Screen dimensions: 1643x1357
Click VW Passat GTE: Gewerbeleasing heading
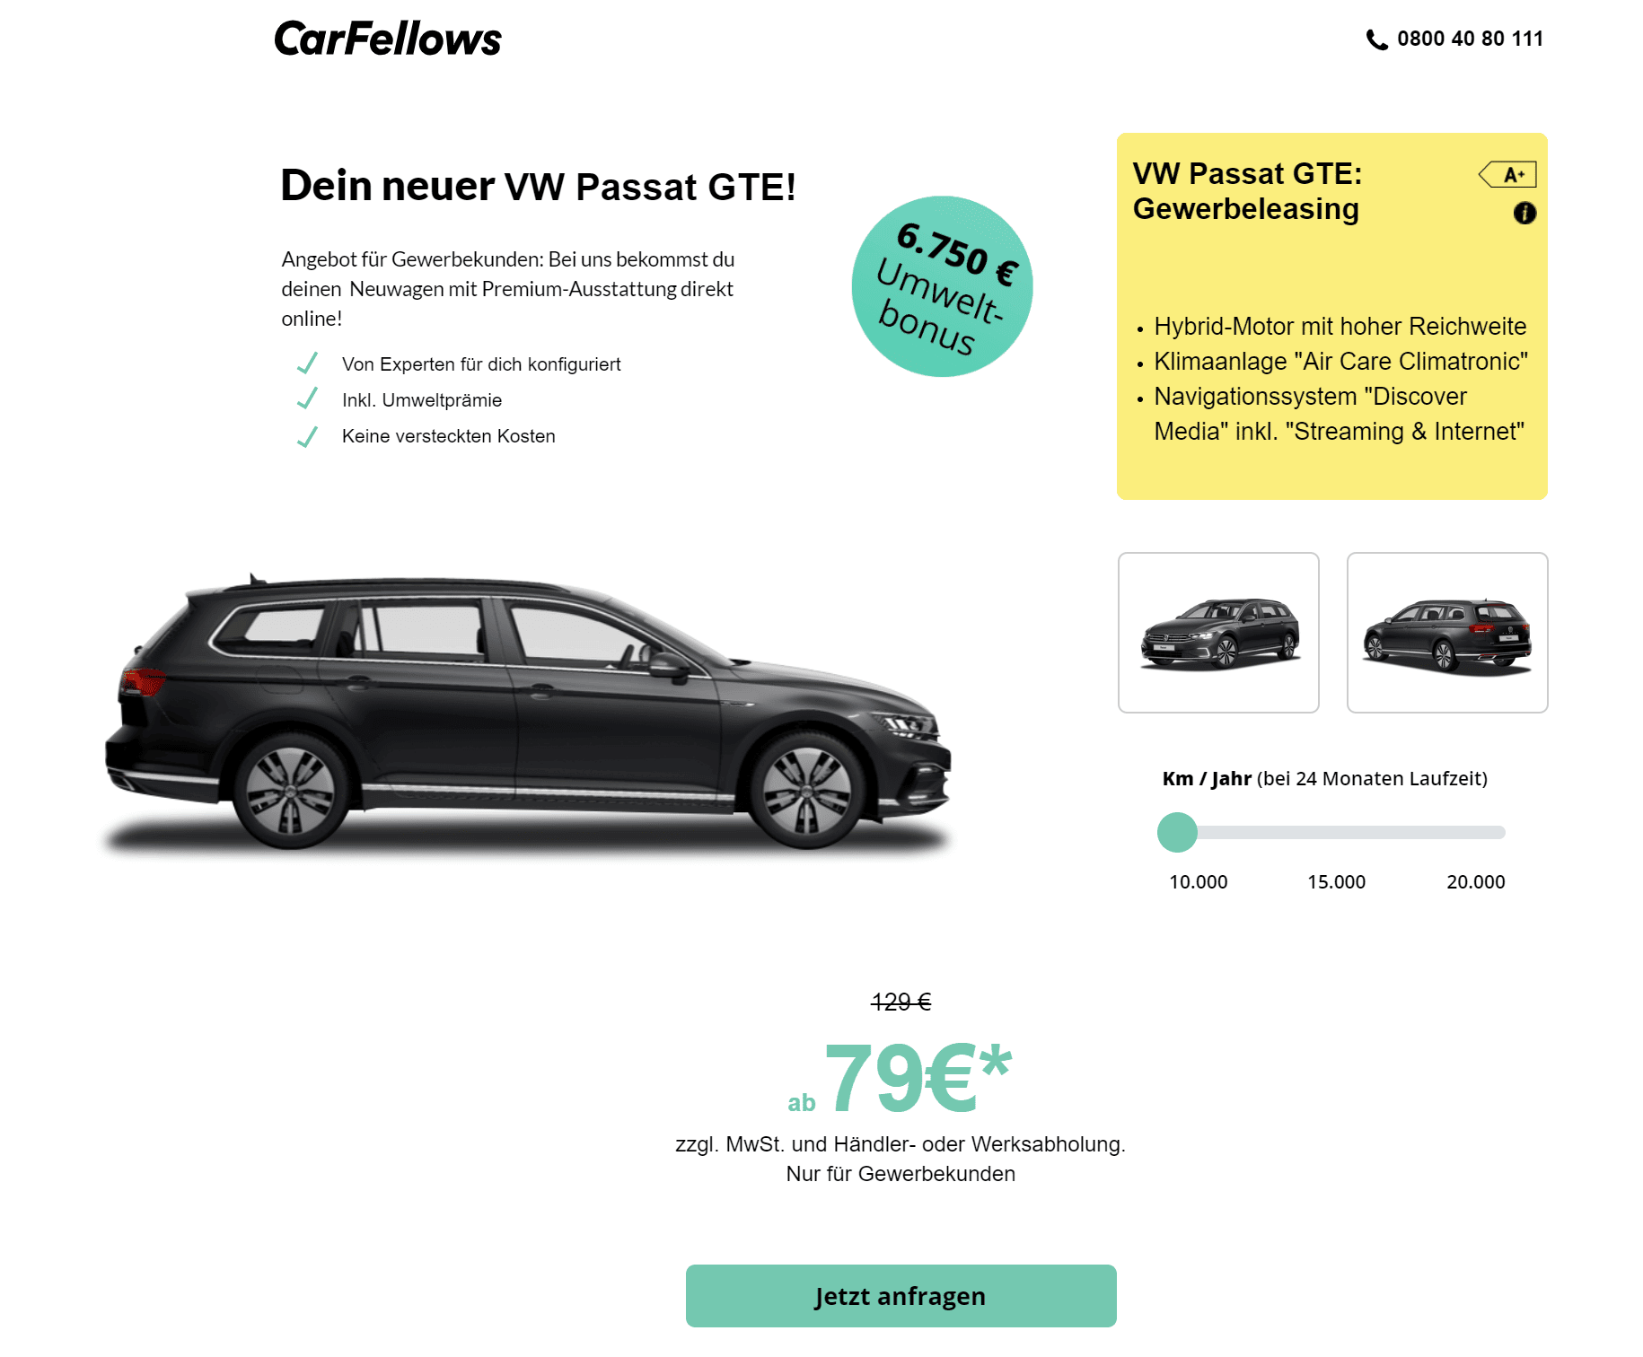(1247, 190)
